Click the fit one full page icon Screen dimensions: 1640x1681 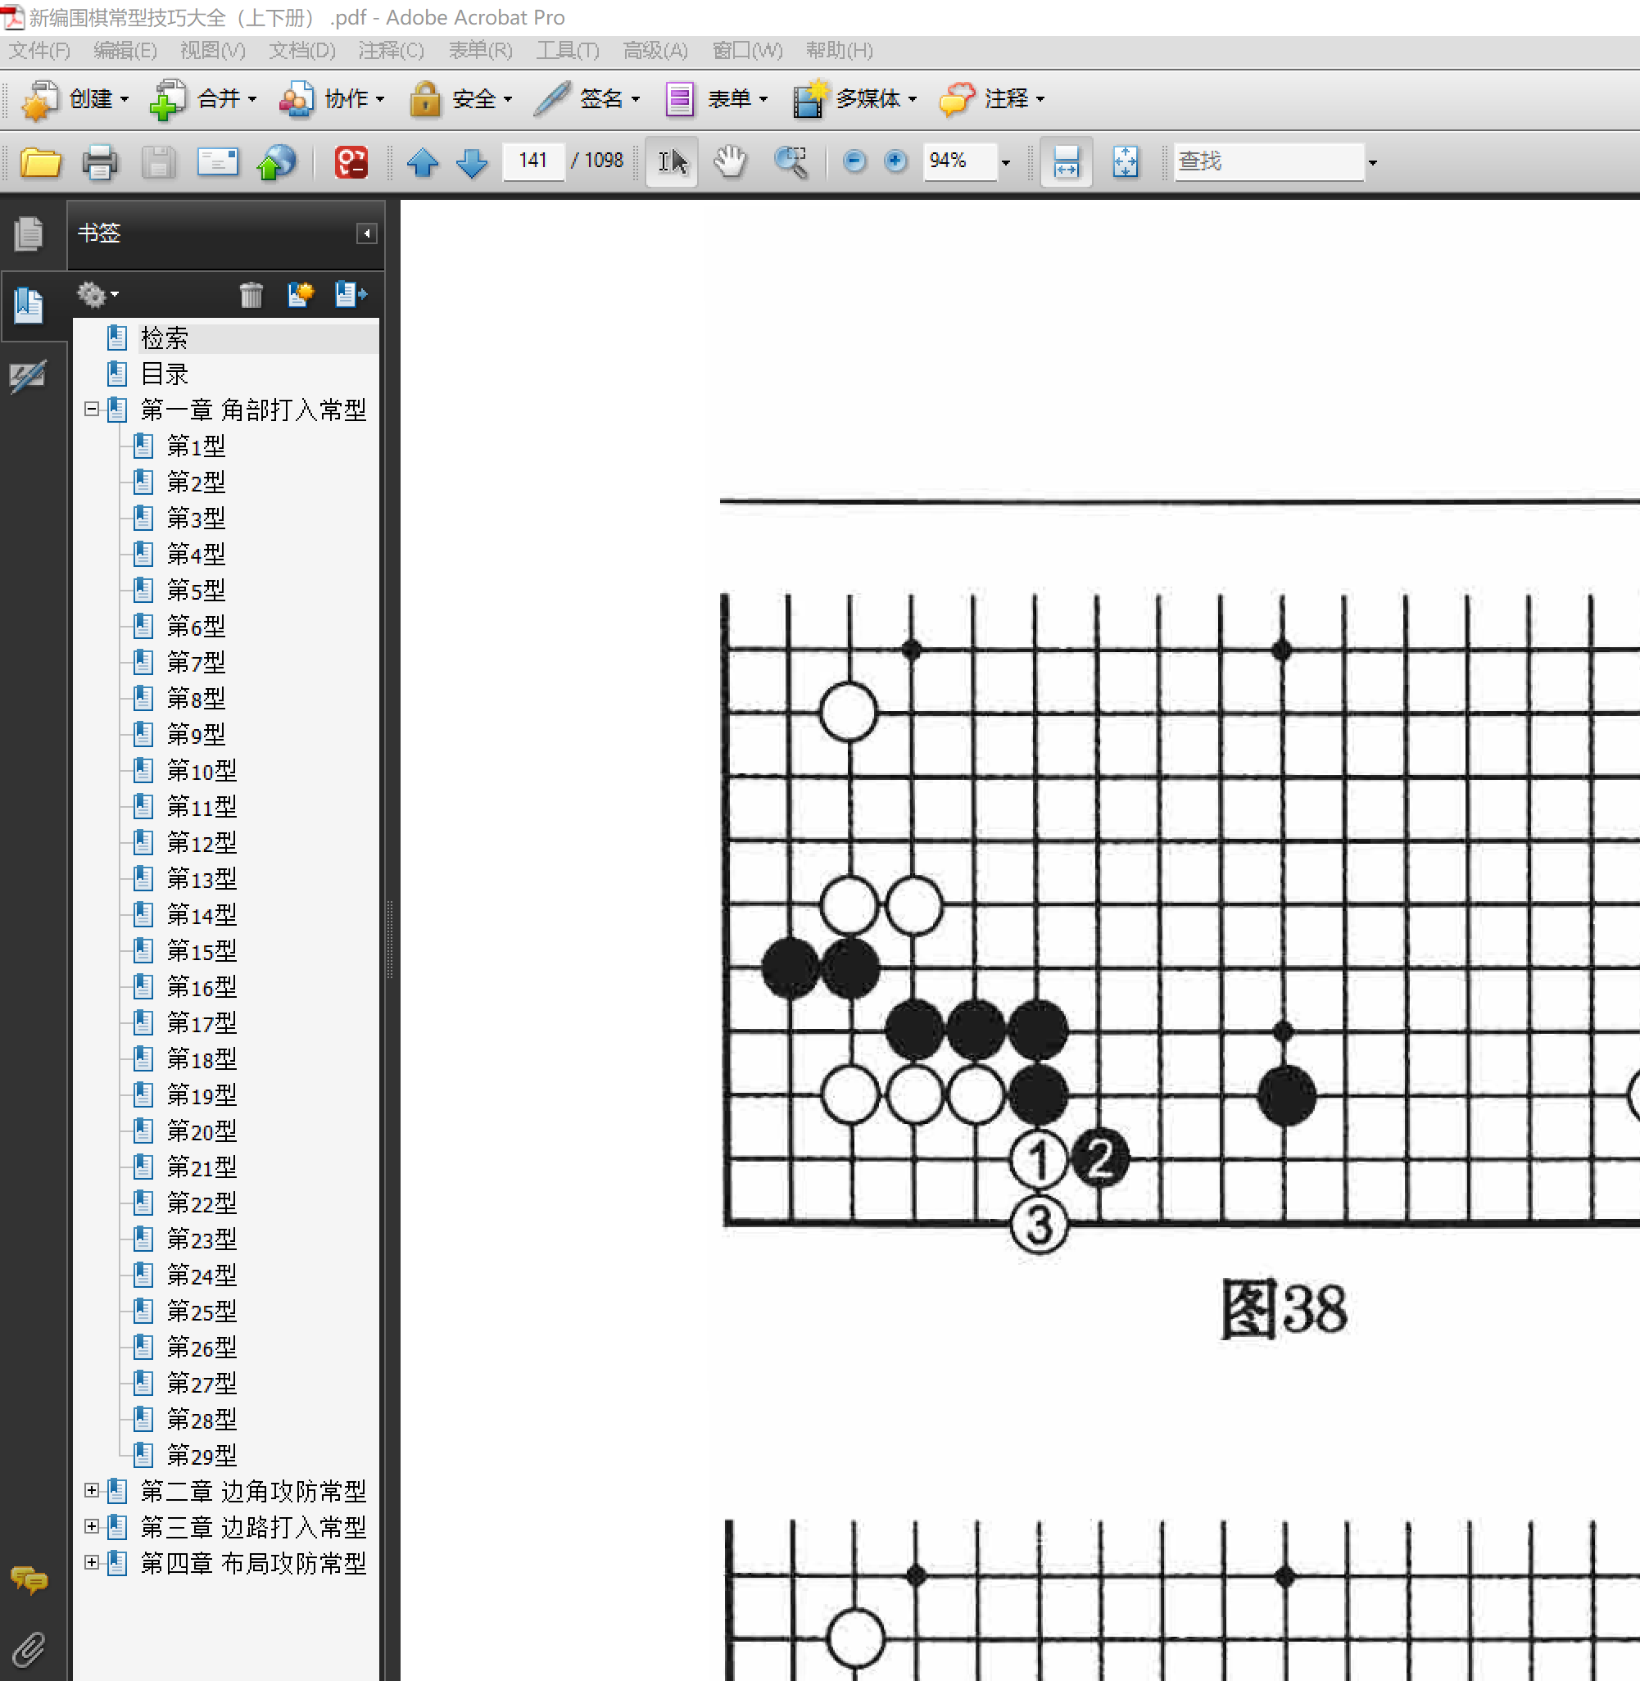click(x=1126, y=161)
